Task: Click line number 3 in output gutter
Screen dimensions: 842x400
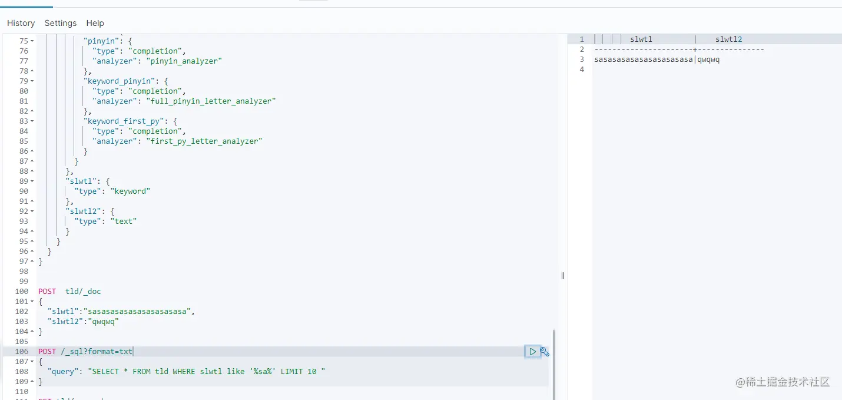Action: pyautogui.click(x=582, y=59)
